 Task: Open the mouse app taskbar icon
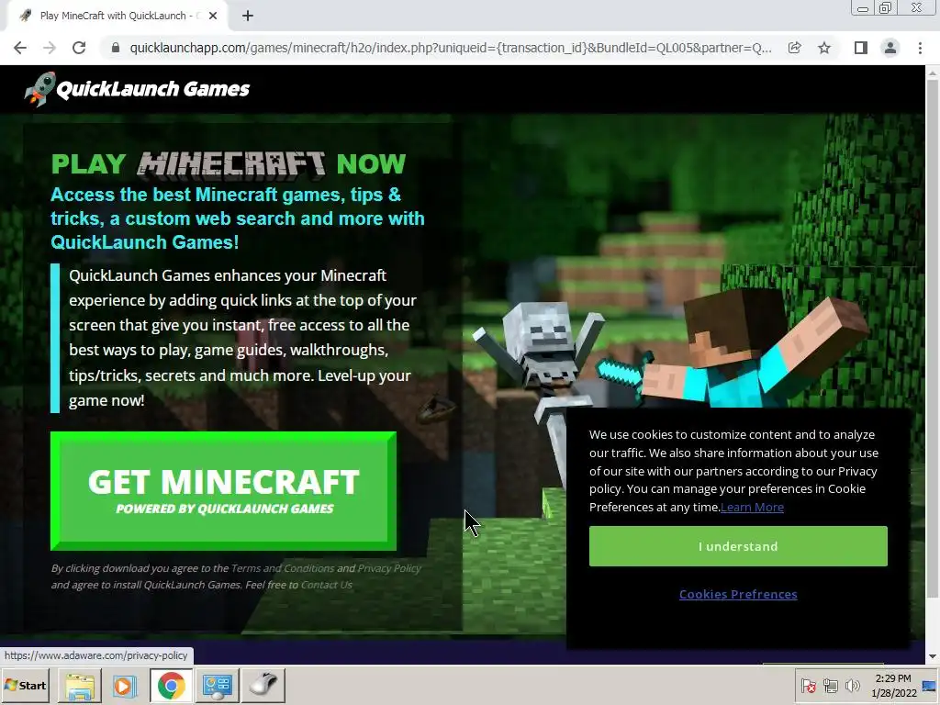pos(263,685)
